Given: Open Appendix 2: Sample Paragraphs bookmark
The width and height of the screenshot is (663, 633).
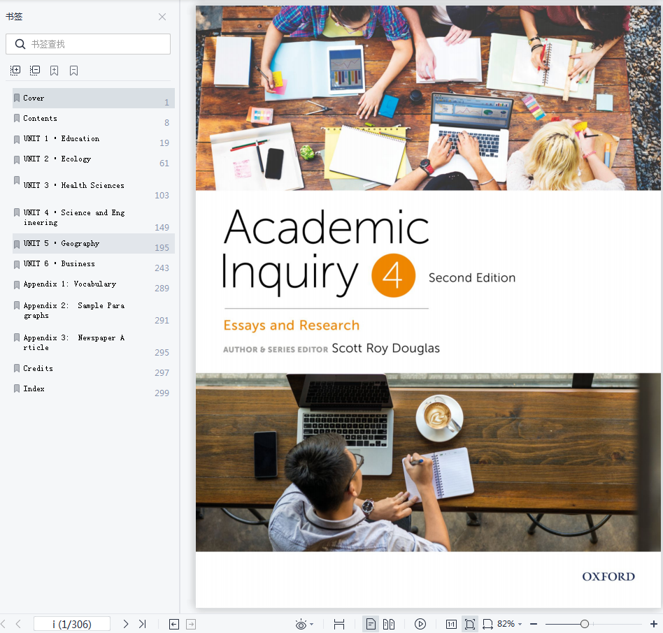Looking at the screenshot, I should click(x=94, y=311).
